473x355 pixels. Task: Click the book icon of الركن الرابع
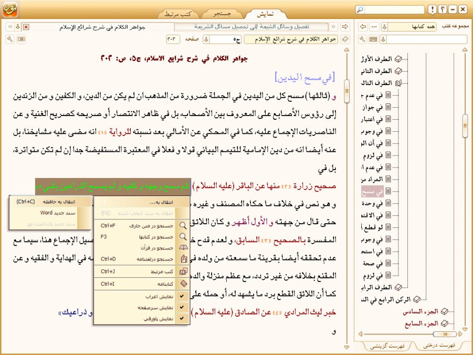[x=417, y=299]
